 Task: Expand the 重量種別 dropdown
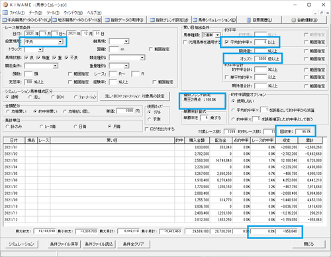click(126, 66)
